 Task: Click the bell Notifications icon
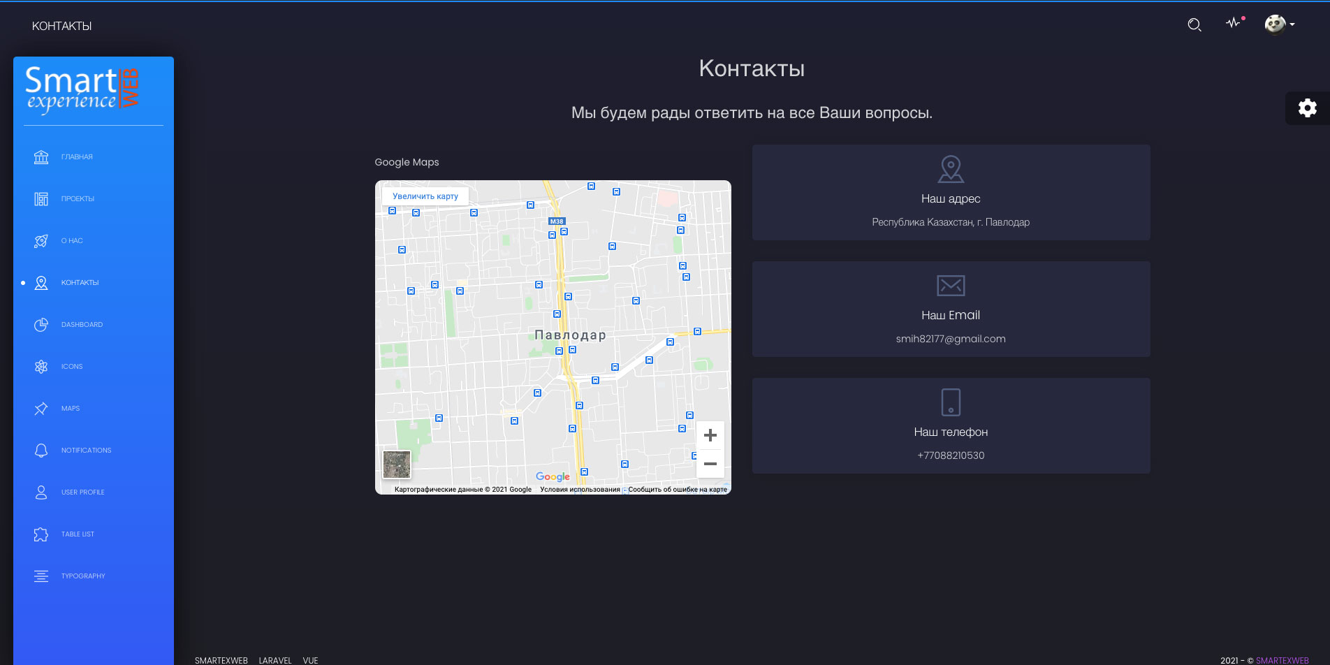[41, 451]
